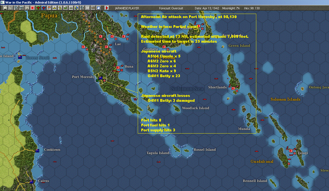Open the OP operations toolbar icon
This screenshot has width=329, height=191.
(87, 8)
